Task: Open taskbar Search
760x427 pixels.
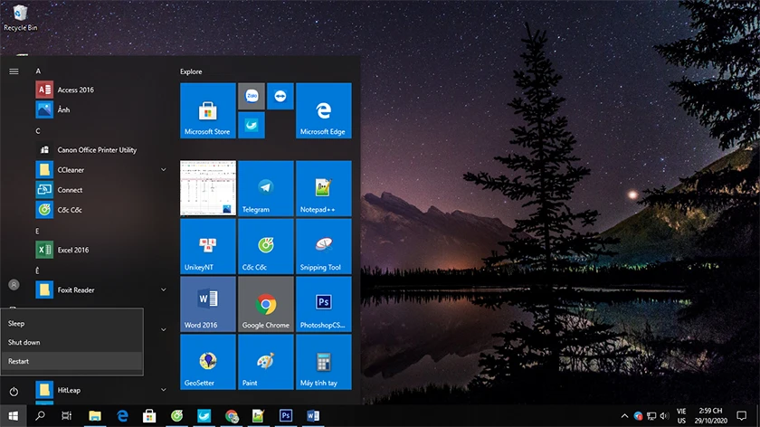Action: (40, 416)
